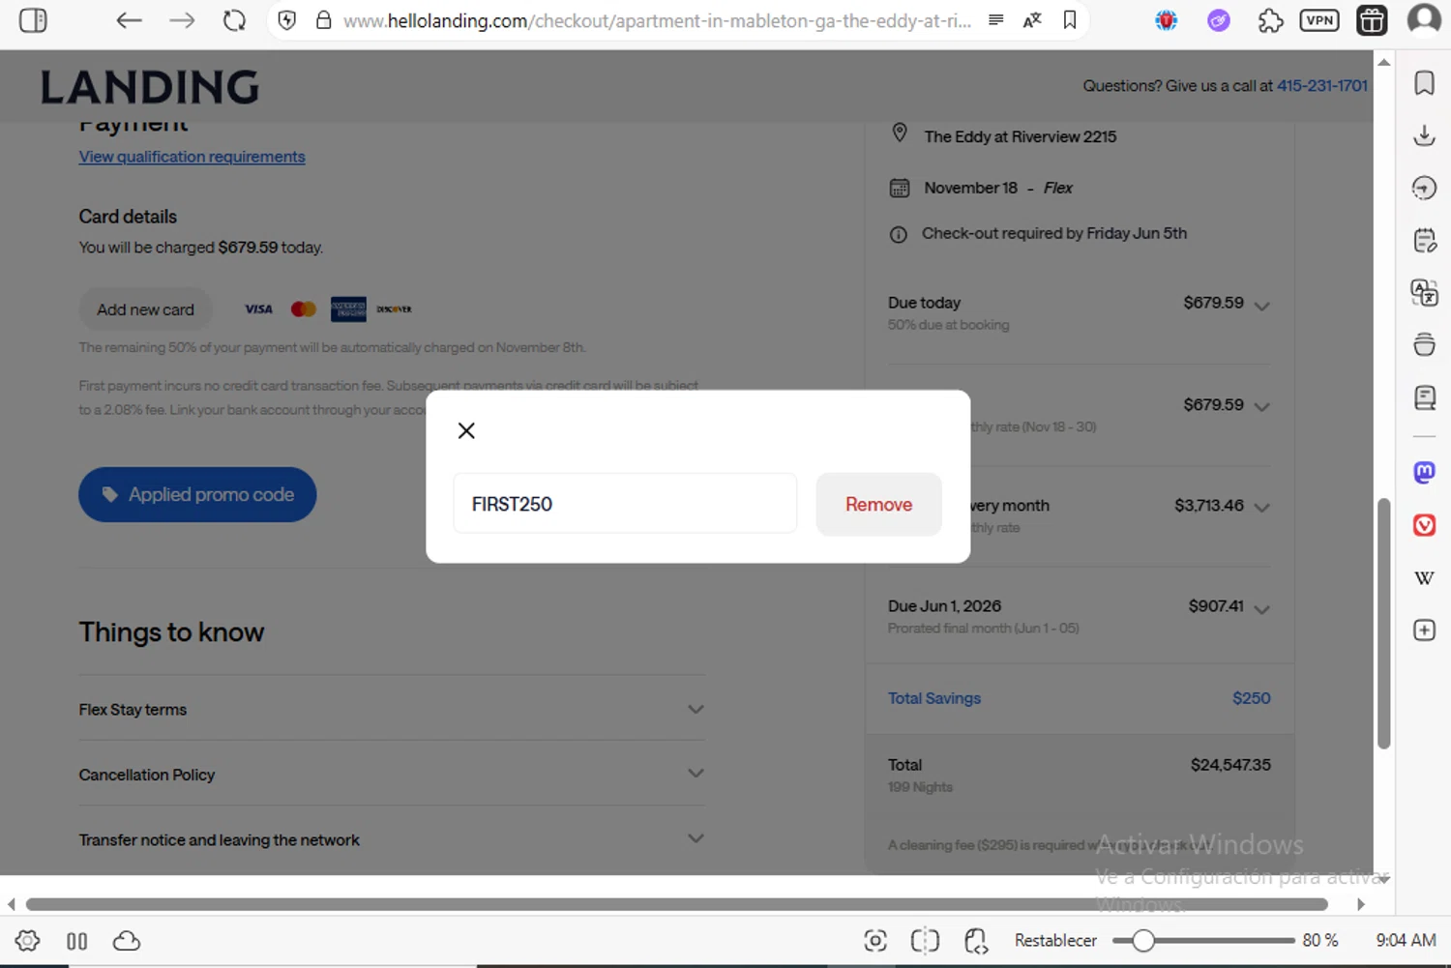Open page actions code icon
The height and width of the screenshot is (968, 1451).
[976, 941]
